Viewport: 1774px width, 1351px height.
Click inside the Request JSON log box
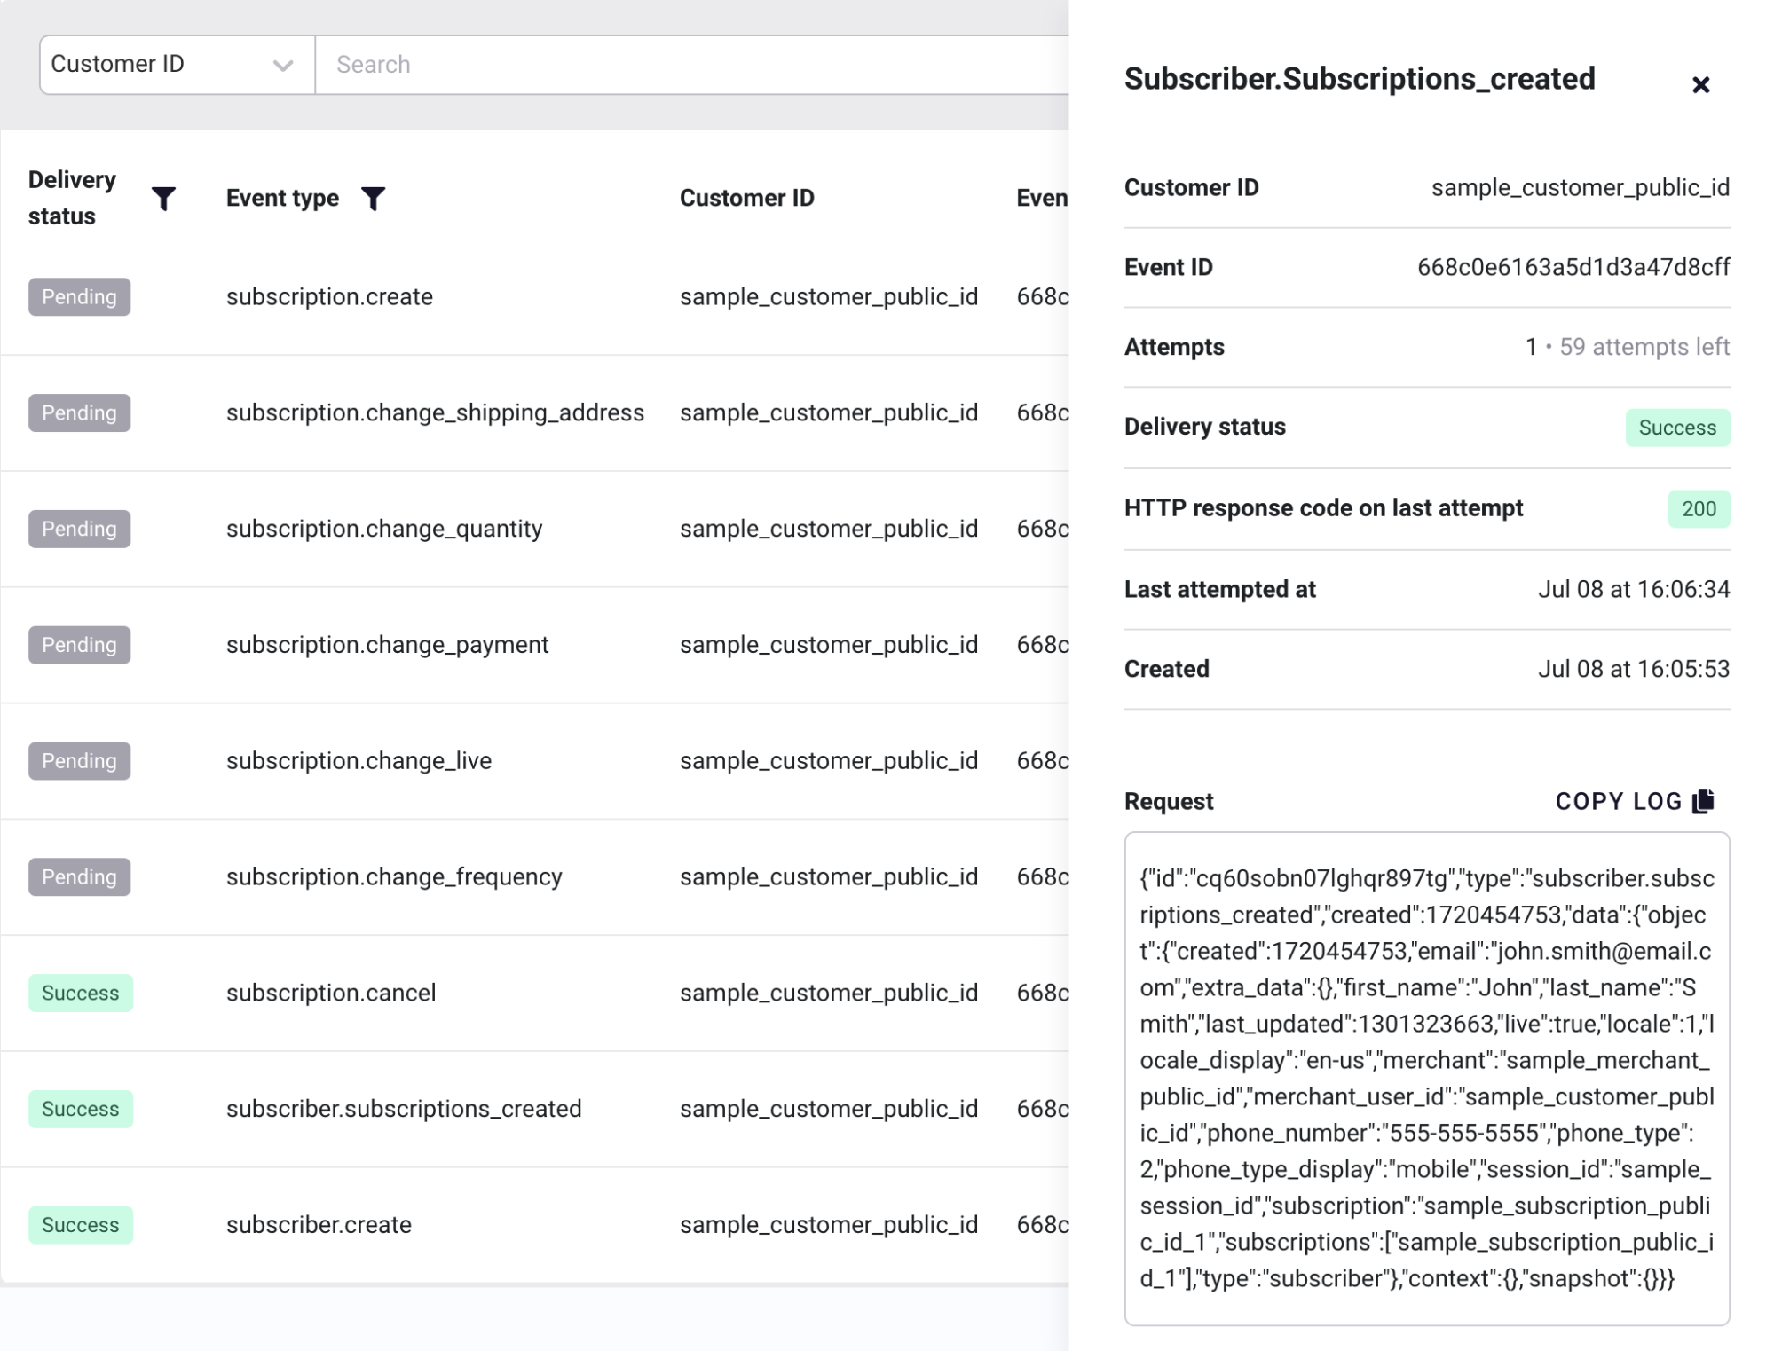[x=1426, y=1079]
